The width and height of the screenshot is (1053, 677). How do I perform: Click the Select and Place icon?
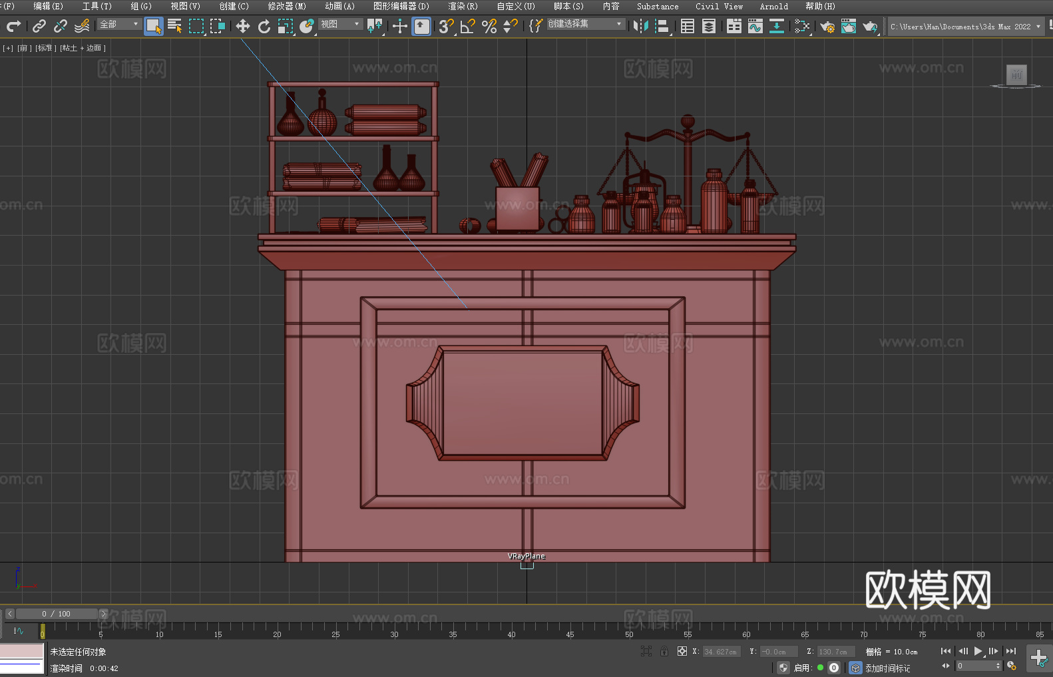tap(307, 26)
